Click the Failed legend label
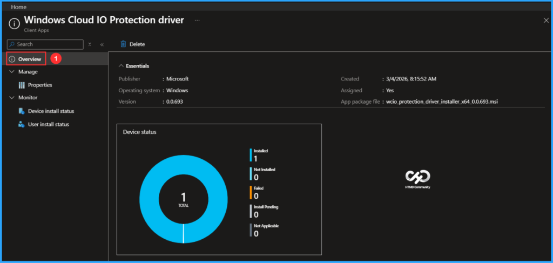 click(x=259, y=188)
